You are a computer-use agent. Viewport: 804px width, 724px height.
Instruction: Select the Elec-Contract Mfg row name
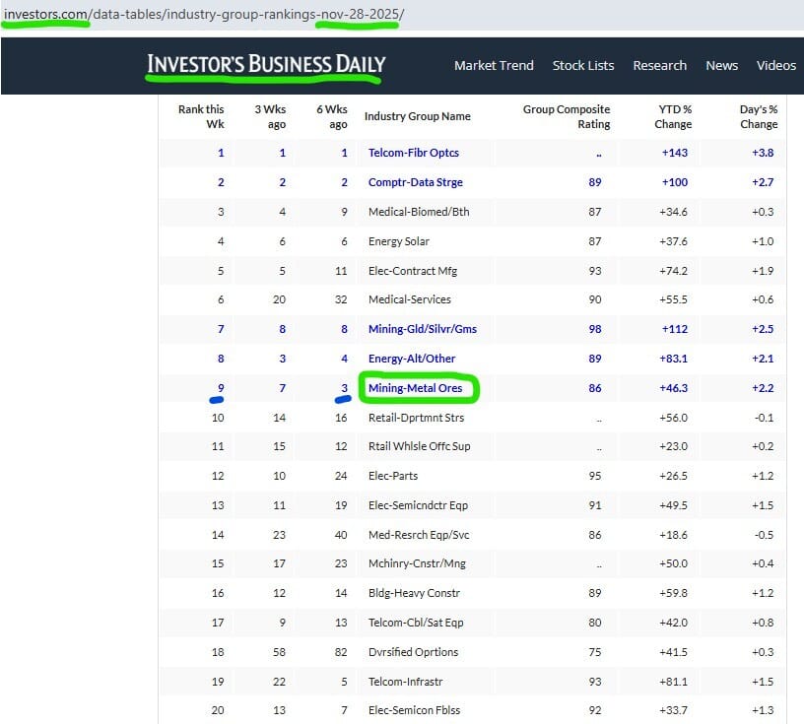413,271
